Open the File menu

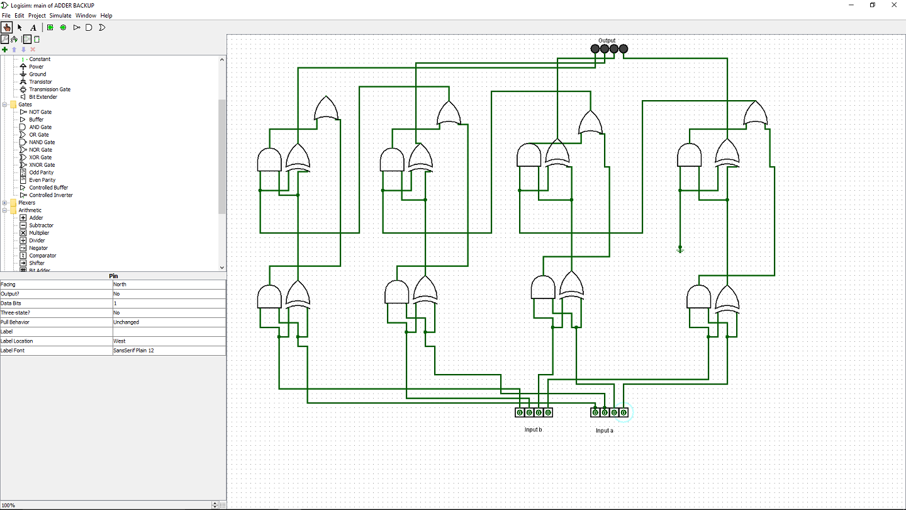point(6,15)
